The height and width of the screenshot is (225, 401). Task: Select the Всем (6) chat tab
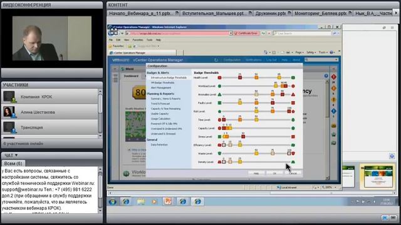click(x=13, y=163)
